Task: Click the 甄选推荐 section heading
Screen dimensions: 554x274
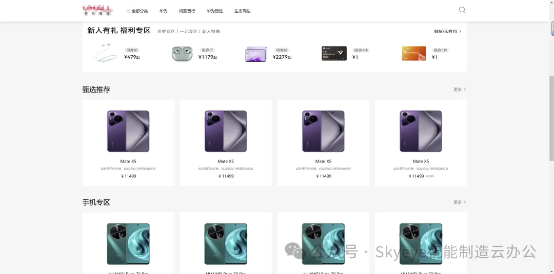Action: [x=96, y=89]
